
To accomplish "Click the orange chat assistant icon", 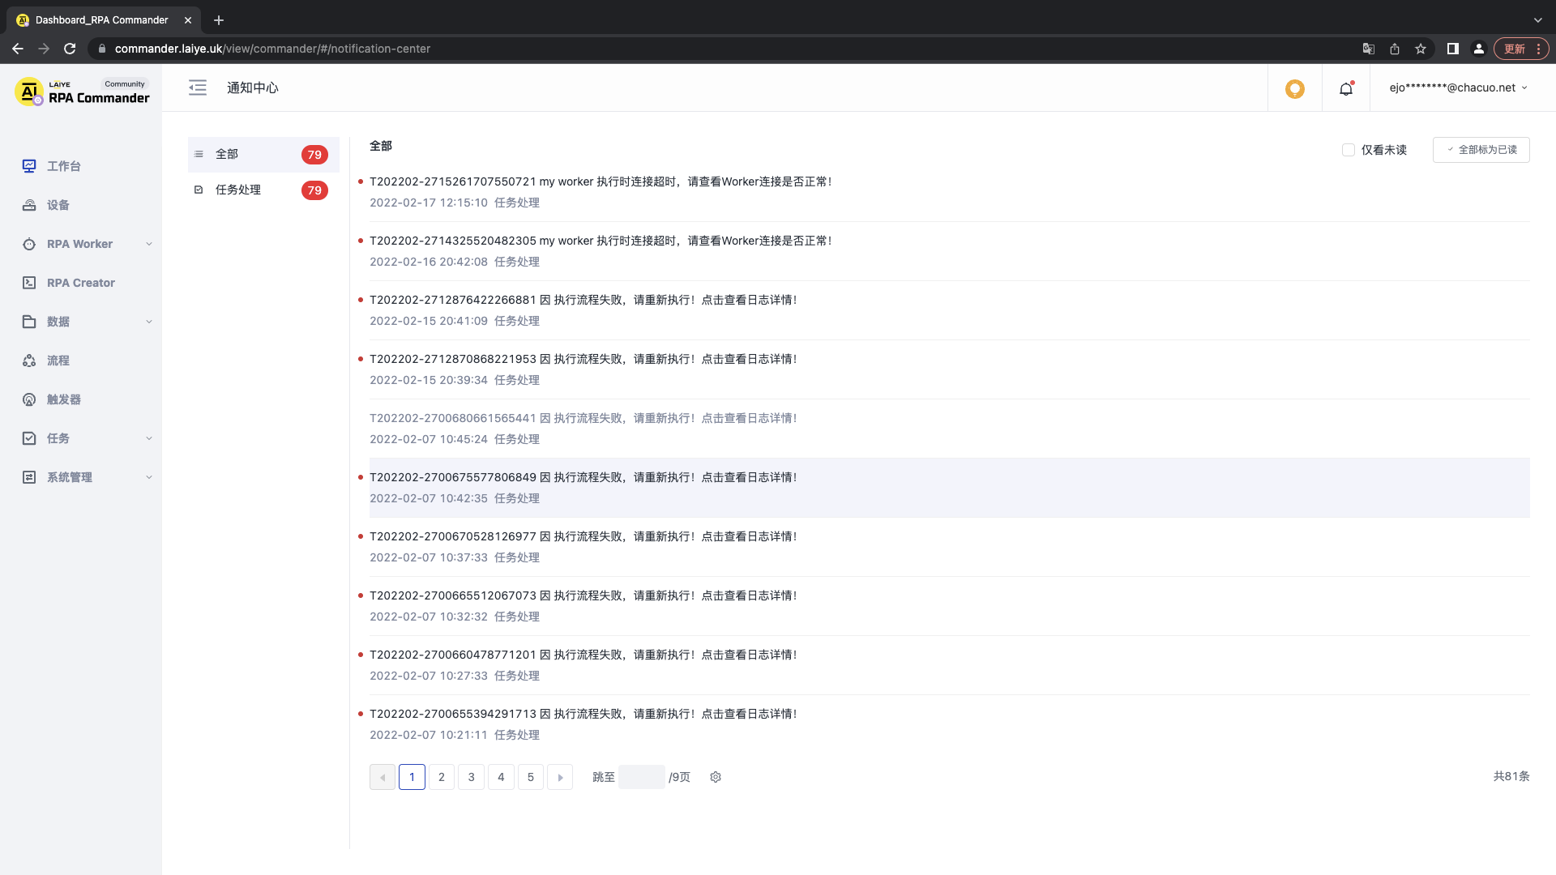I will pos(1295,88).
